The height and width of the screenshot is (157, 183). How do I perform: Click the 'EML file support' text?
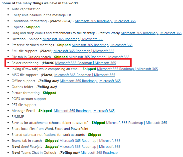click(x=24, y=51)
